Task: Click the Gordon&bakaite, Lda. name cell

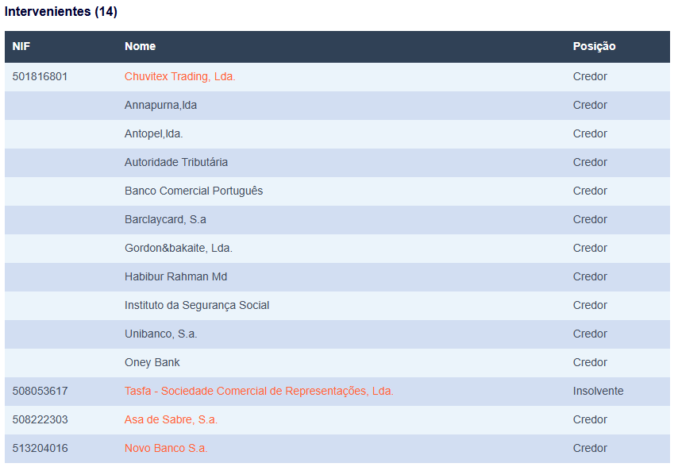Action: coord(179,248)
